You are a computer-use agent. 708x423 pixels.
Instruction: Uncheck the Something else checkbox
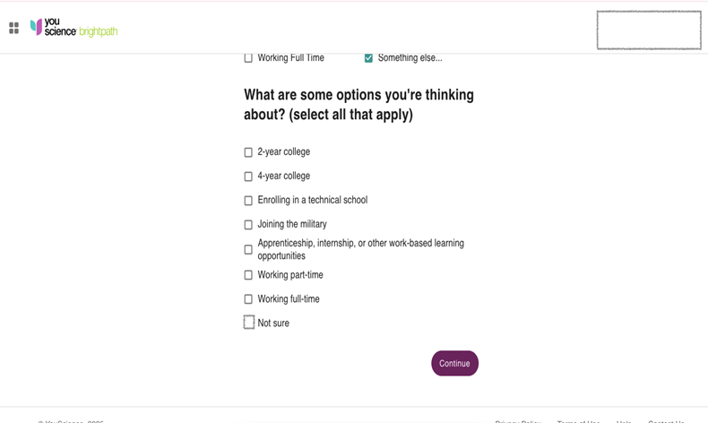pos(368,58)
